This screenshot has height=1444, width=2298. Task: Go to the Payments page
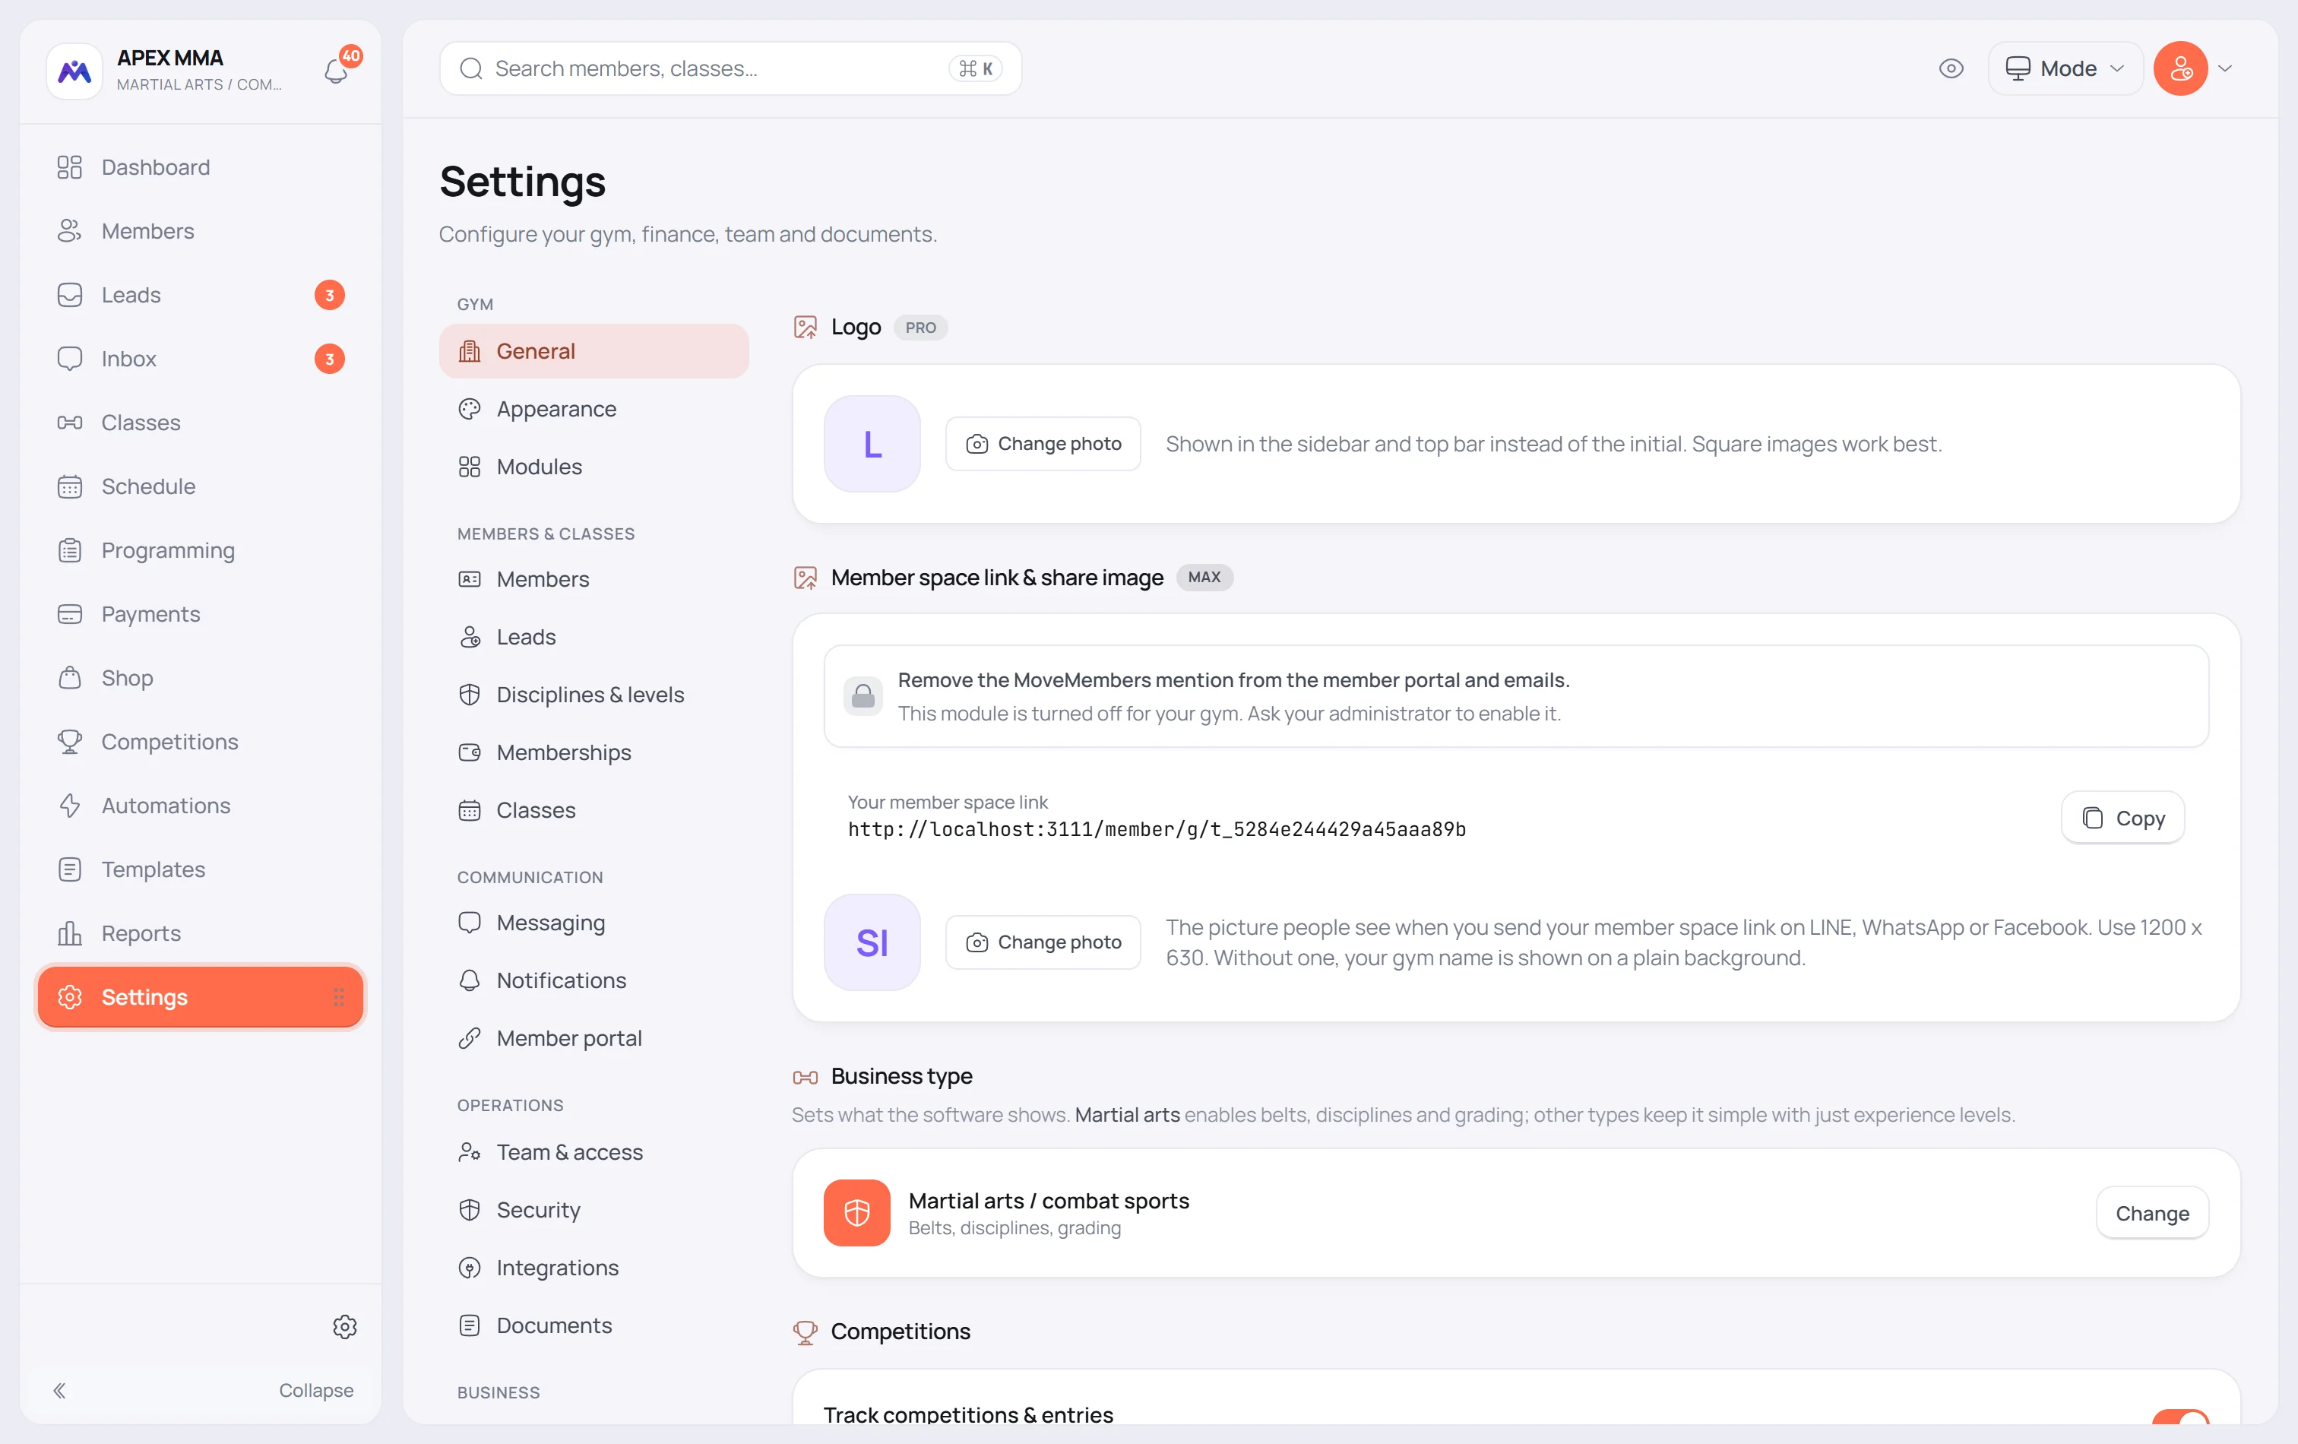(201, 615)
